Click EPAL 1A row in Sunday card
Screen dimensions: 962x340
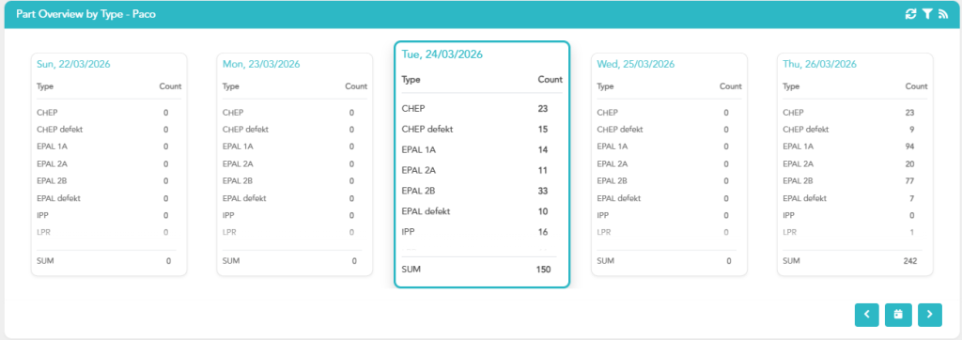click(109, 147)
